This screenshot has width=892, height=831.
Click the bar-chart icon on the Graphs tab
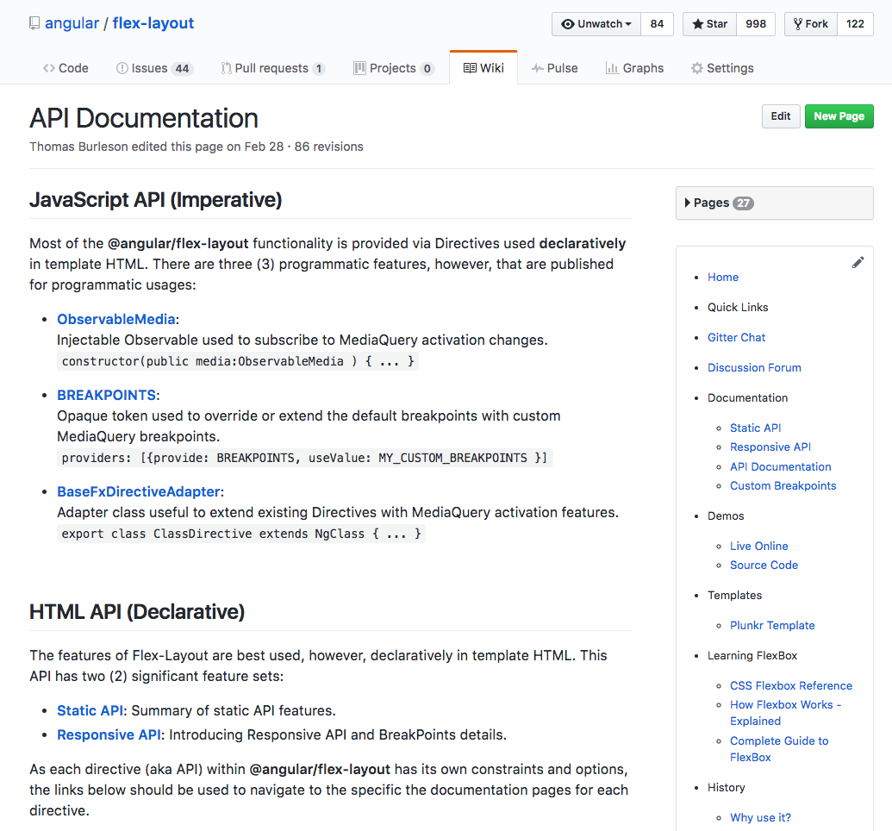tap(611, 67)
